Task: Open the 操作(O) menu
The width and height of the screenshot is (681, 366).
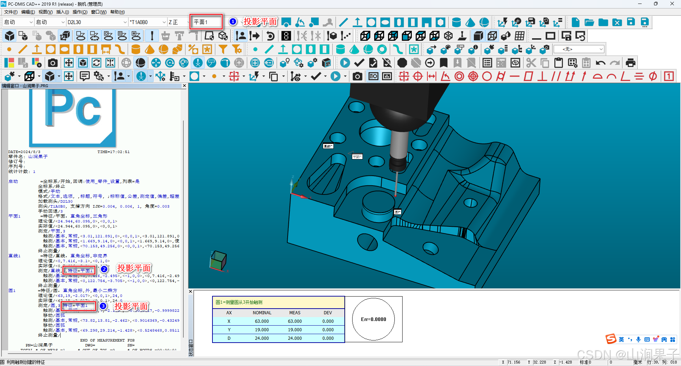Action: pos(80,12)
